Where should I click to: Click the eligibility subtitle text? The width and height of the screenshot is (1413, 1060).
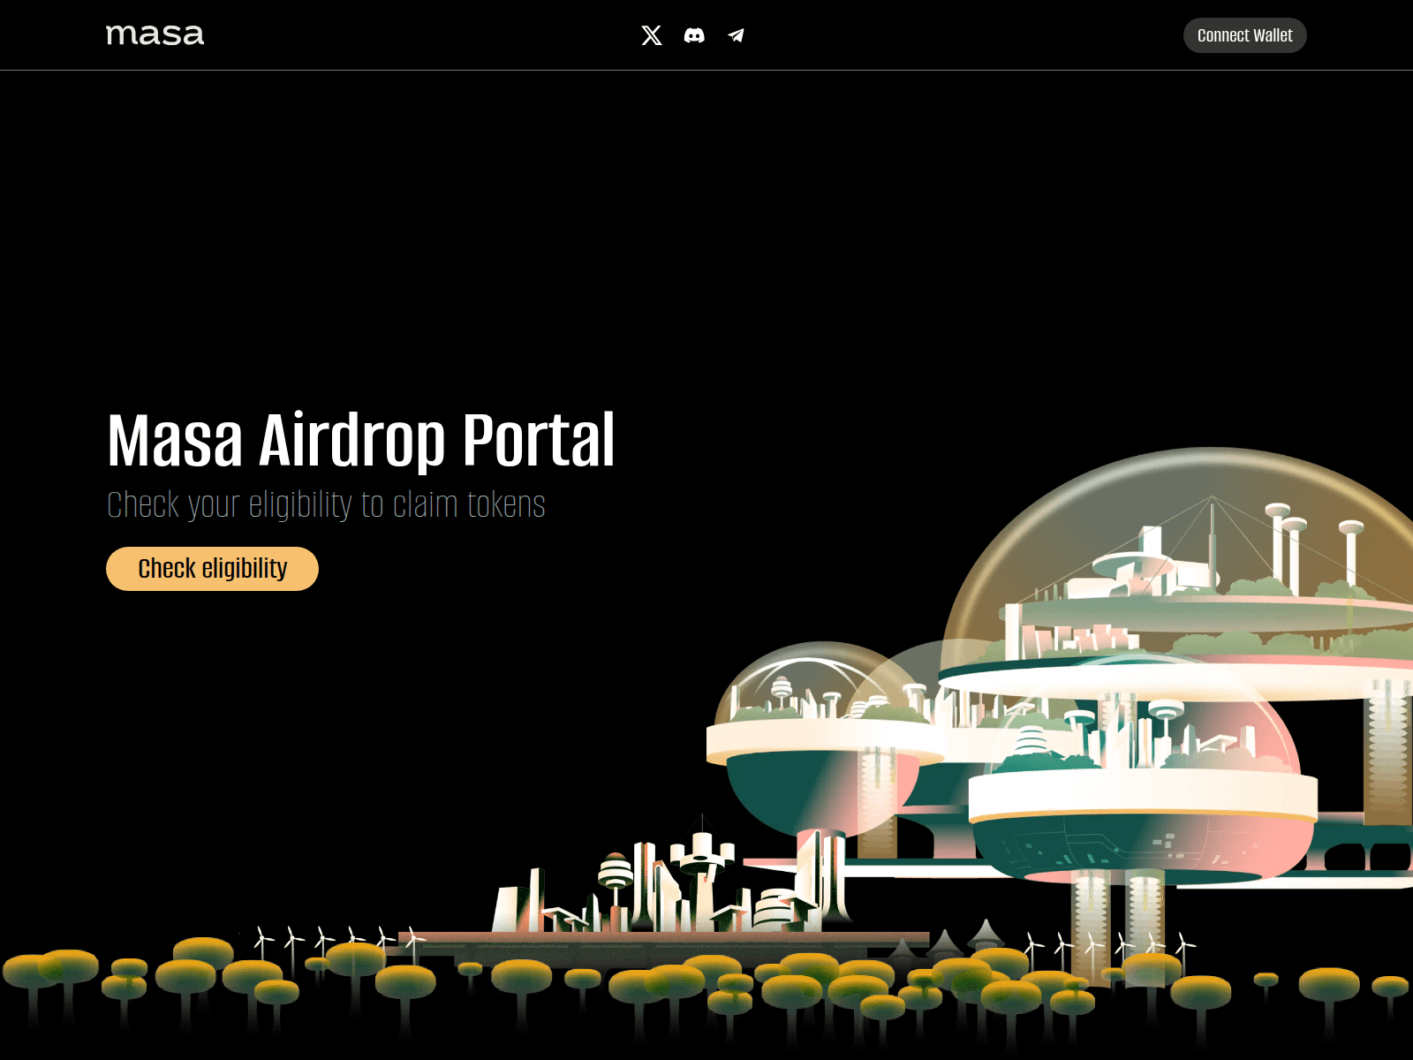326,504
